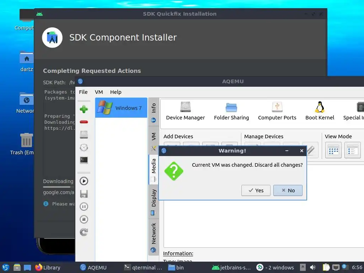
Task: Switch to the Network vertical tab
Action: click(x=154, y=237)
